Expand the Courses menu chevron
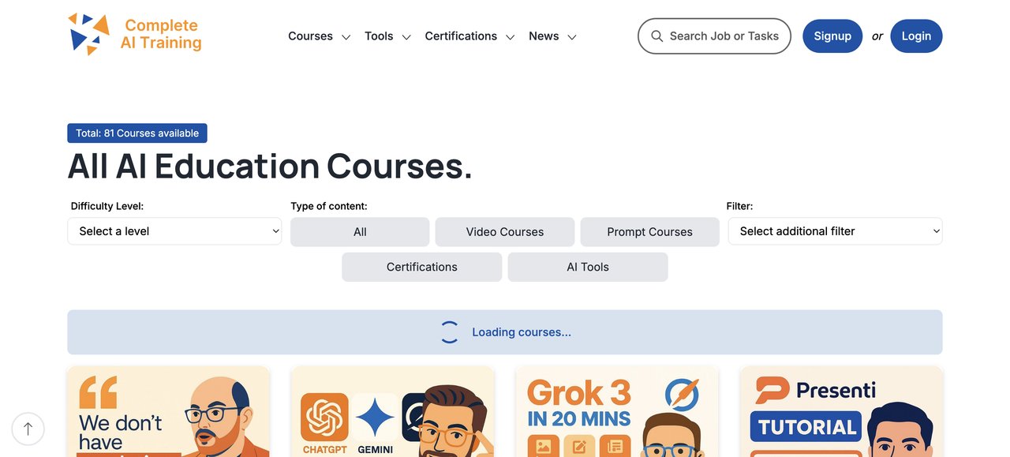This screenshot has height=457, width=1010. [346, 37]
